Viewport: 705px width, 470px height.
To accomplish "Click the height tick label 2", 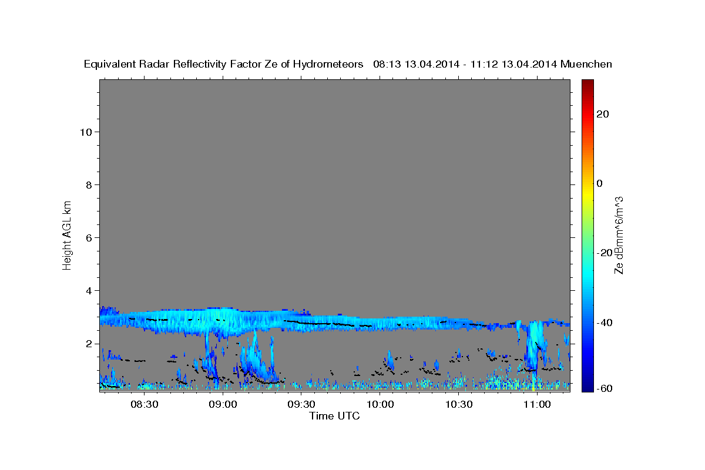I will coord(88,343).
